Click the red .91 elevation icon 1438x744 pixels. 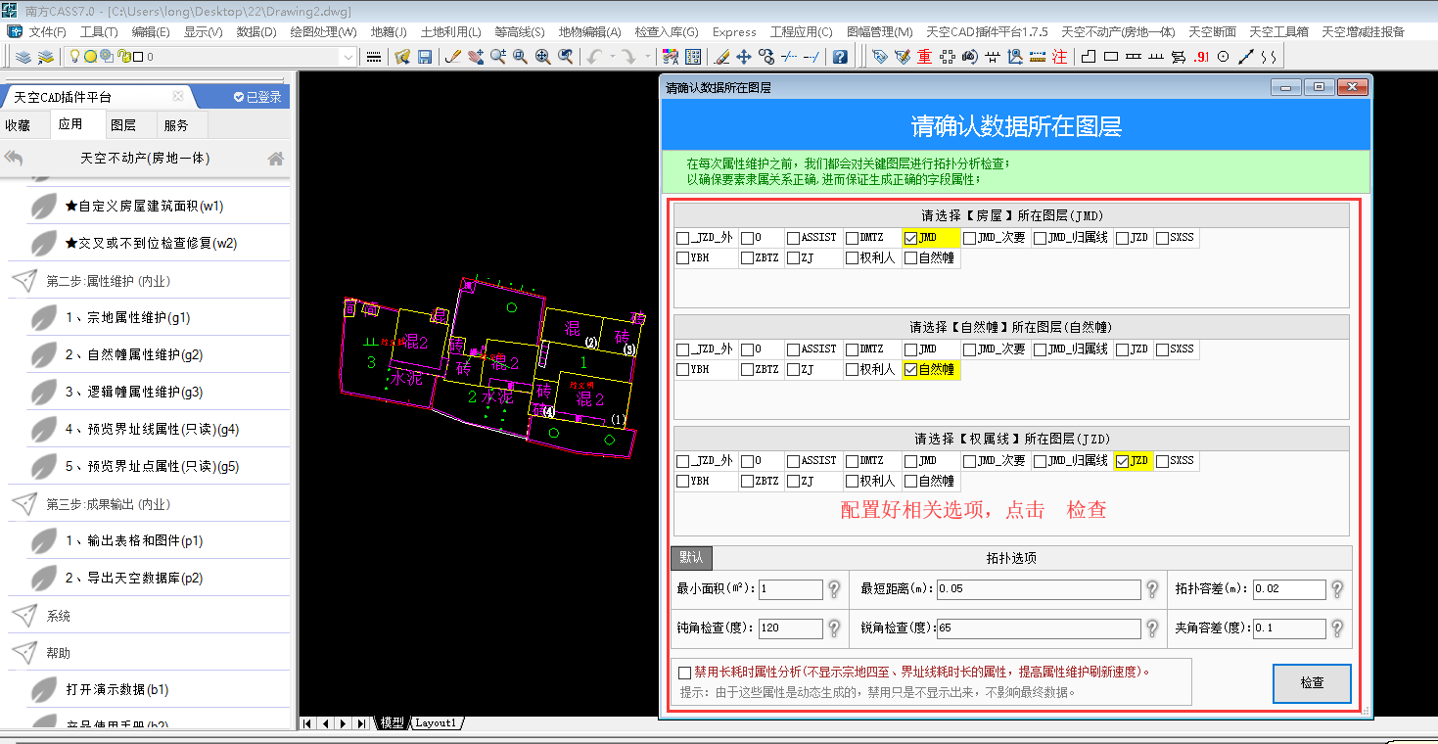(1201, 57)
